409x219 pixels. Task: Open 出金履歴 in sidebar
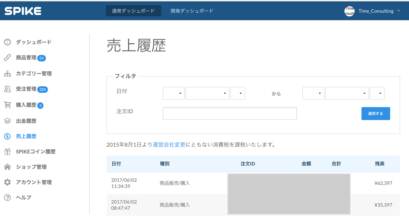tap(26, 121)
